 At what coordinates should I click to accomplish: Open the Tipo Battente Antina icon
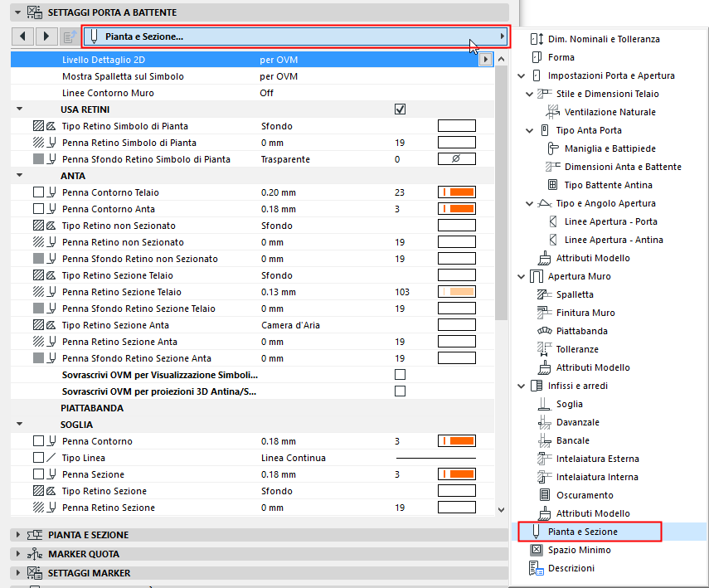(x=552, y=185)
